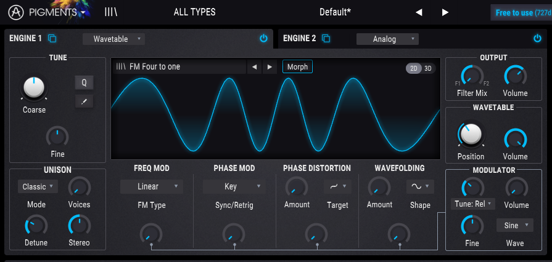Open the Pigments main menu
552x262 pixels.
point(57,13)
